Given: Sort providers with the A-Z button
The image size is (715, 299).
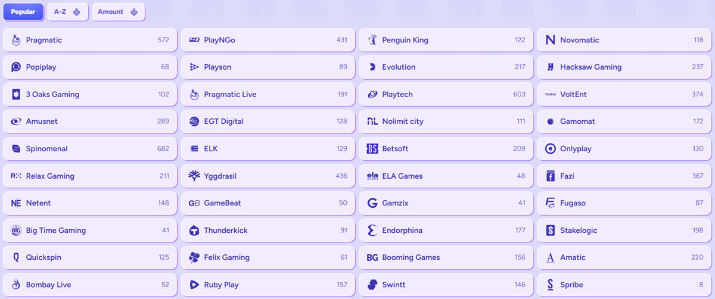Looking at the screenshot, I should click(x=67, y=12).
